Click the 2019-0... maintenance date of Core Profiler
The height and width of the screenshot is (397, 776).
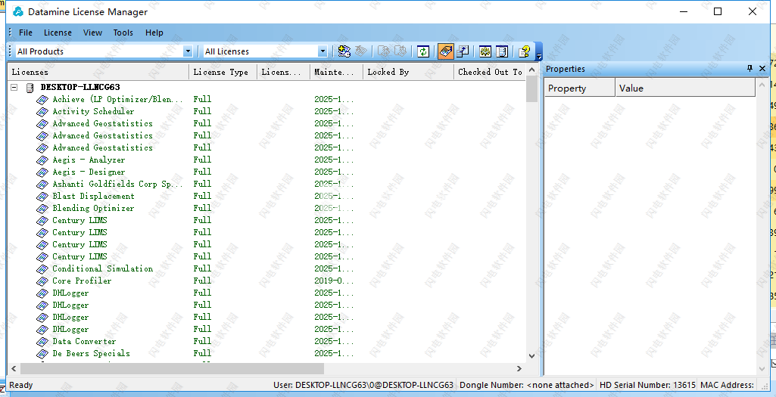(334, 281)
